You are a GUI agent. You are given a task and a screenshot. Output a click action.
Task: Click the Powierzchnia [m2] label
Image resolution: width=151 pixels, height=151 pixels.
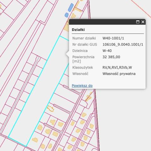(83, 59)
